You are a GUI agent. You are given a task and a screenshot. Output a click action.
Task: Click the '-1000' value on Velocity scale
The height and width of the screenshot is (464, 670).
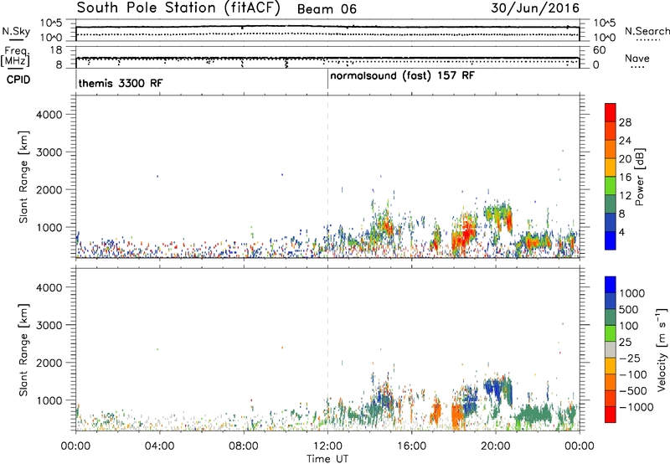[x=636, y=407]
